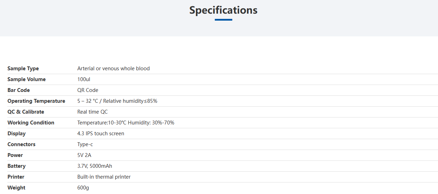This screenshot has width=438, height=194.
Task: Select the Working Condition label
Action: [31, 123]
